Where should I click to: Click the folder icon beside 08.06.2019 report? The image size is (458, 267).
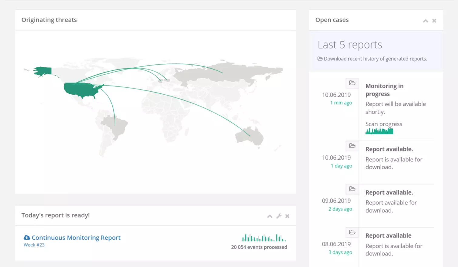(352, 232)
